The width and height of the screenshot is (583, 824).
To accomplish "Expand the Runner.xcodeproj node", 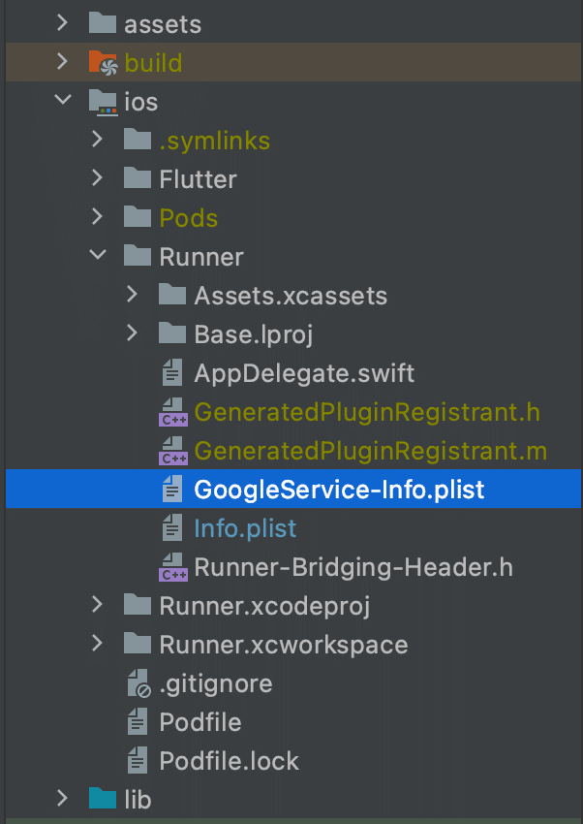I will (x=96, y=605).
